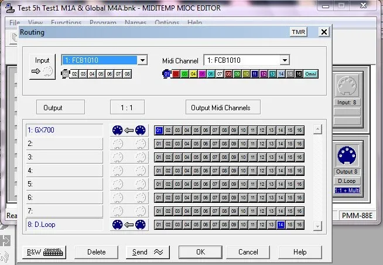Toggle the B&W channel keyboard button
383x265 pixels.
click(x=44, y=252)
